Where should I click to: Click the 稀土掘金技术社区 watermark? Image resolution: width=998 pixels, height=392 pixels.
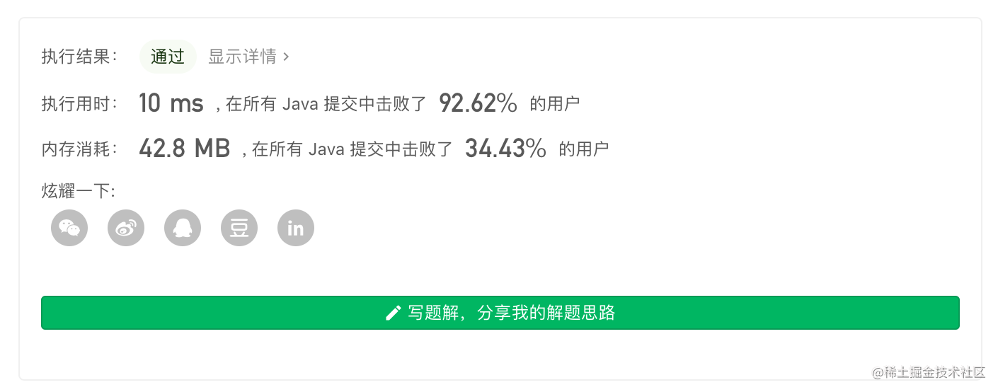click(x=929, y=372)
